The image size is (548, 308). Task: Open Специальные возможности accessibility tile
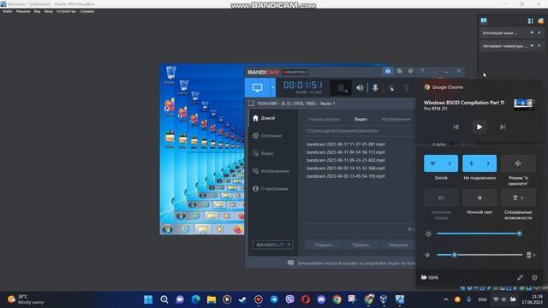pos(518,198)
